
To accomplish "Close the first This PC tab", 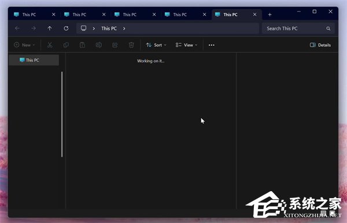I will (x=54, y=14).
